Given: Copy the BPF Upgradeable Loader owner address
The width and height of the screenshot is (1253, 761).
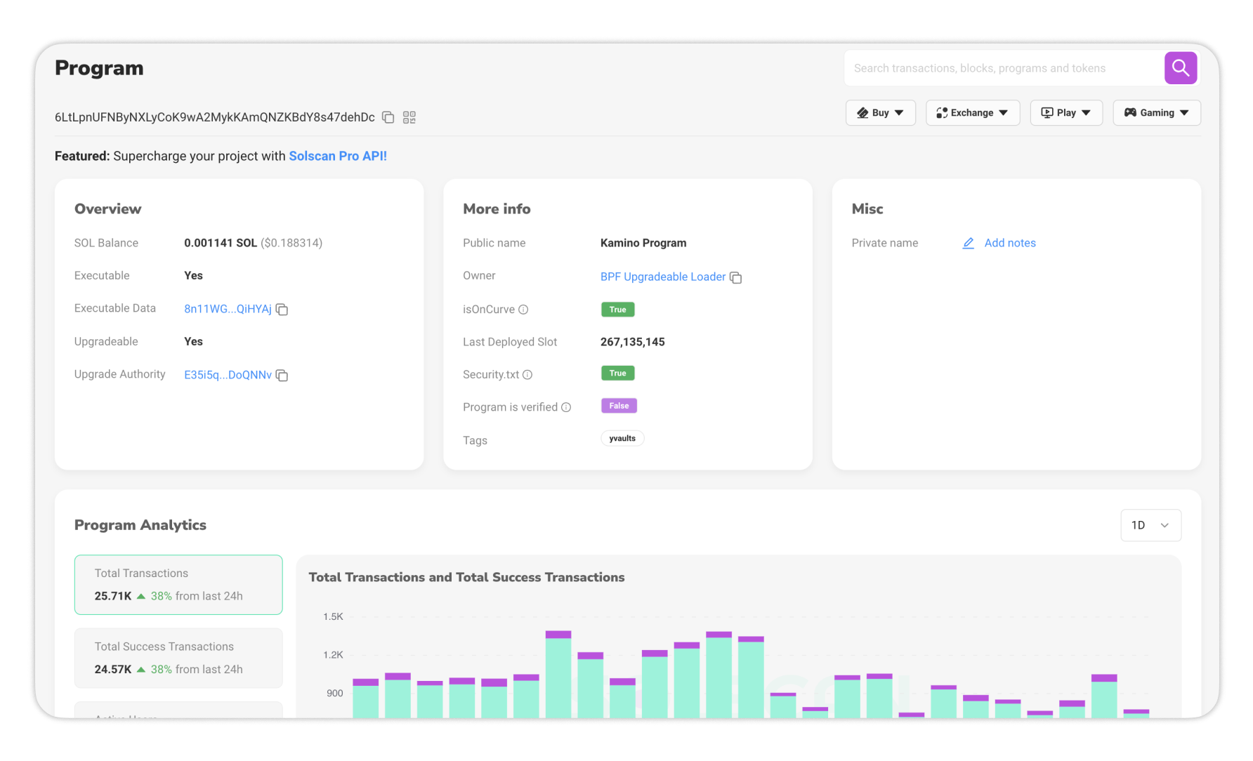Looking at the screenshot, I should tap(736, 278).
